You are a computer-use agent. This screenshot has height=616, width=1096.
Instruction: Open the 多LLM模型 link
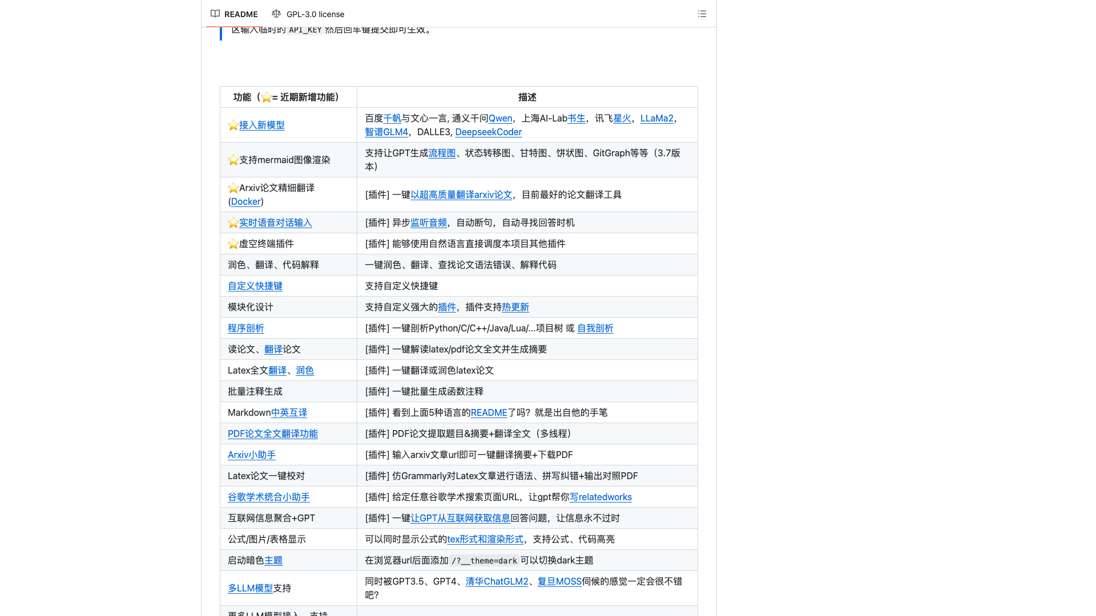click(251, 588)
